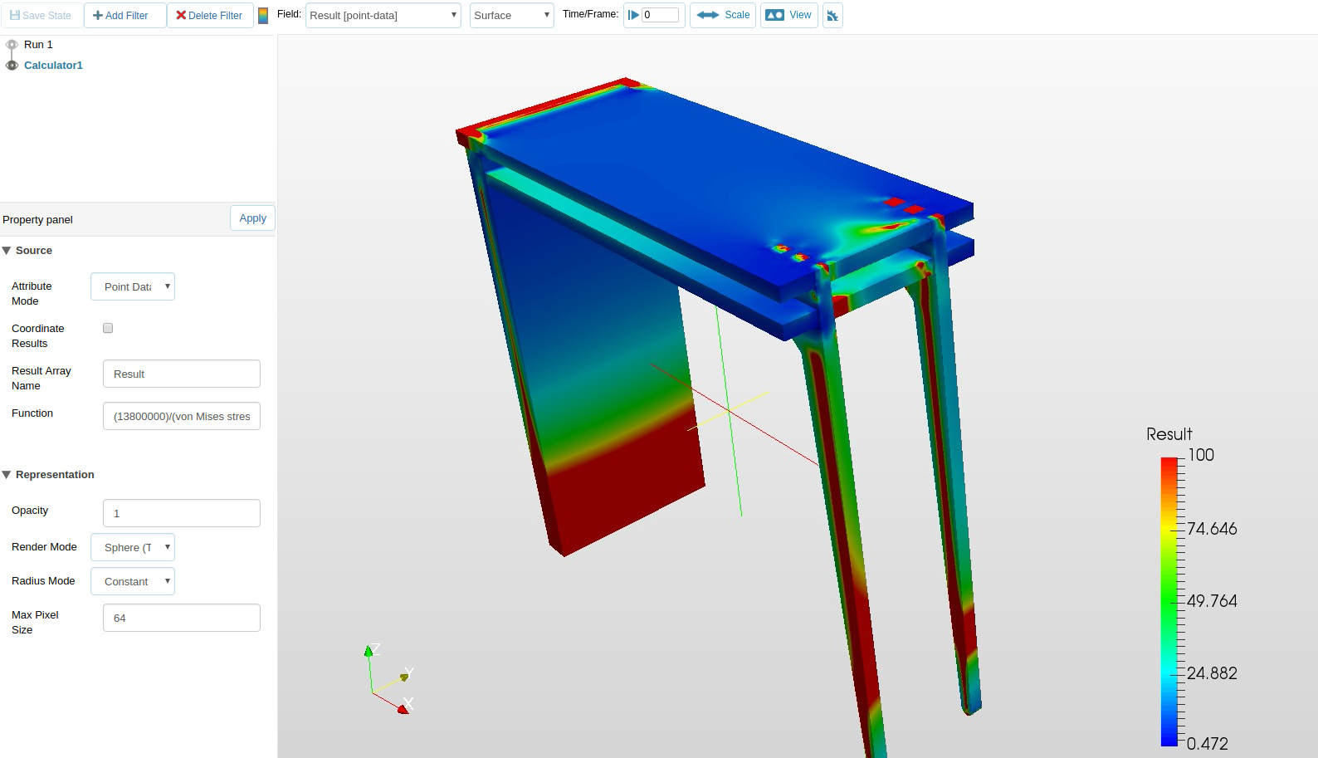Rescale the color range with Scale
The height and width of the screenshot is (758, 1318).
723,15
